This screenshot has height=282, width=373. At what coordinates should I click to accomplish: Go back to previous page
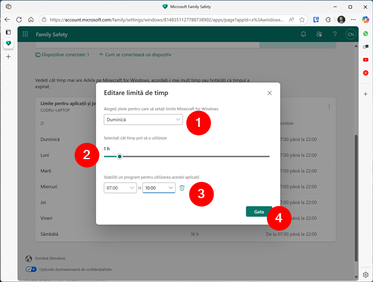7,20
